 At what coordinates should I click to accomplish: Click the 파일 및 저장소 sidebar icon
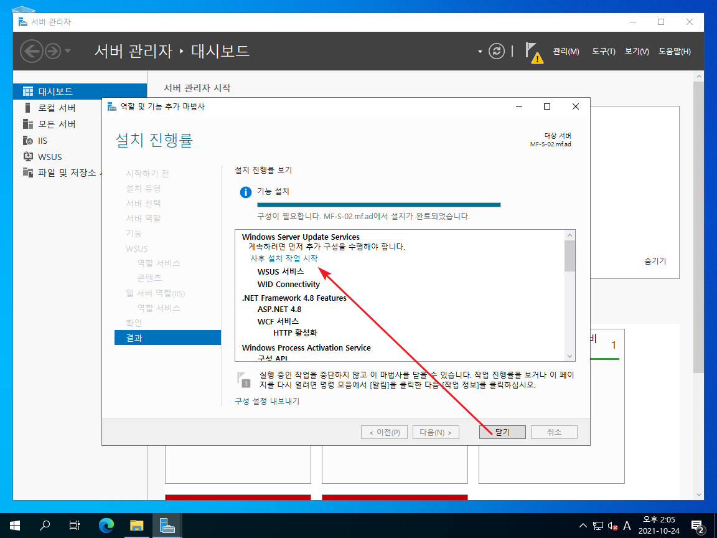[x=28, y=172]
